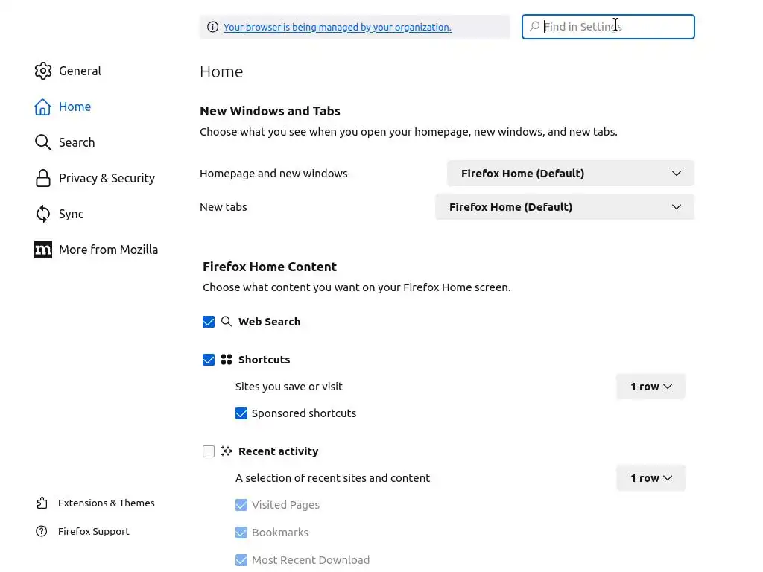This screenshot has width=763, height=572.
Task: Click the Sync arrows icon
Action: (x=43, y=214)
